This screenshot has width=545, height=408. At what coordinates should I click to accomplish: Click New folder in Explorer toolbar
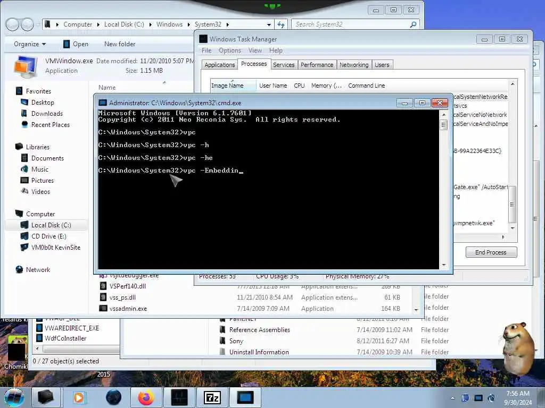[120, 44]
